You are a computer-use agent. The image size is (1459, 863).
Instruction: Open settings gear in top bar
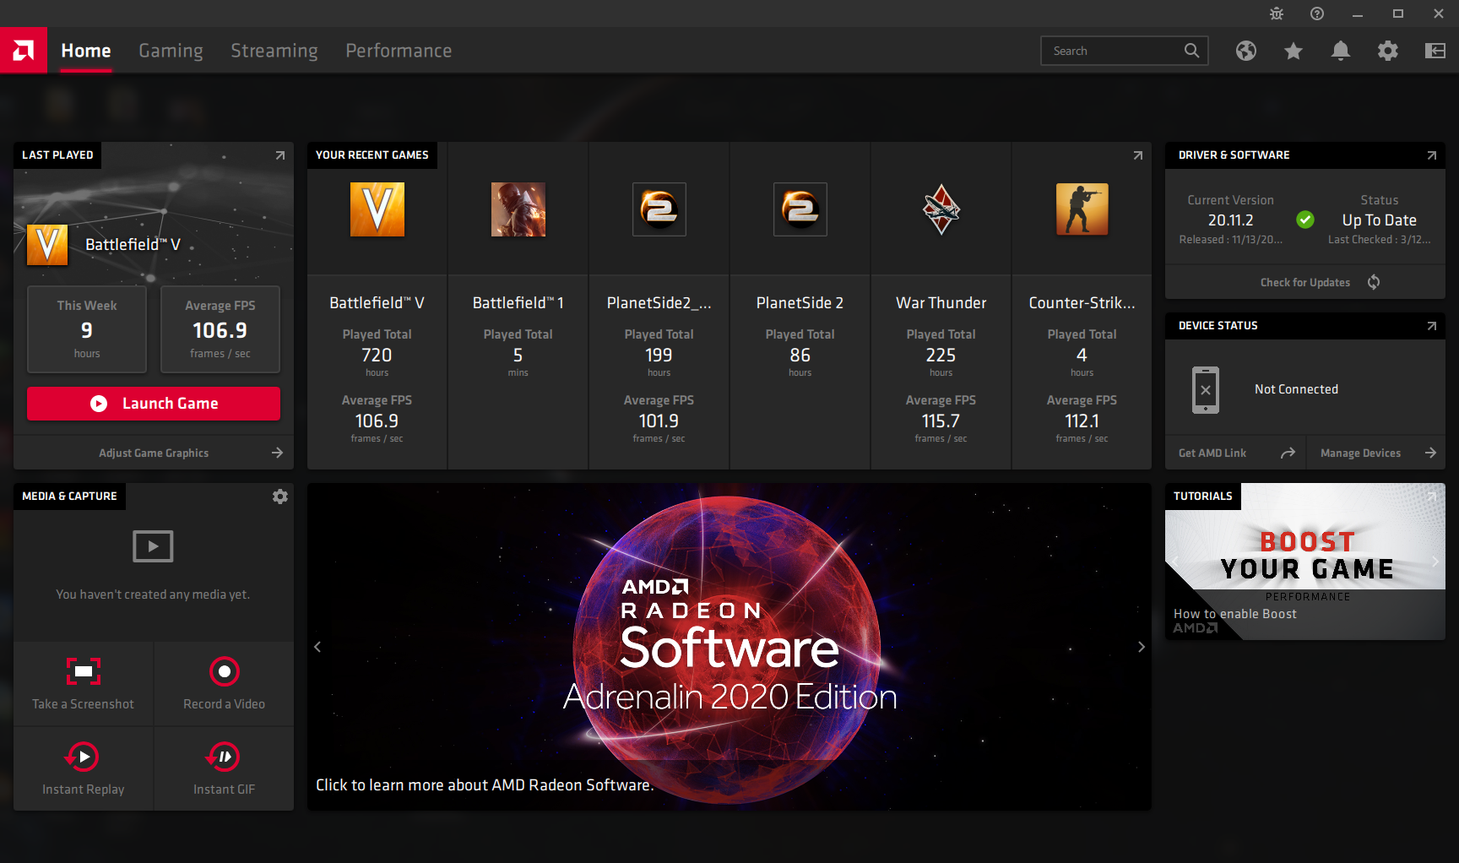[x=1387, y=51]
